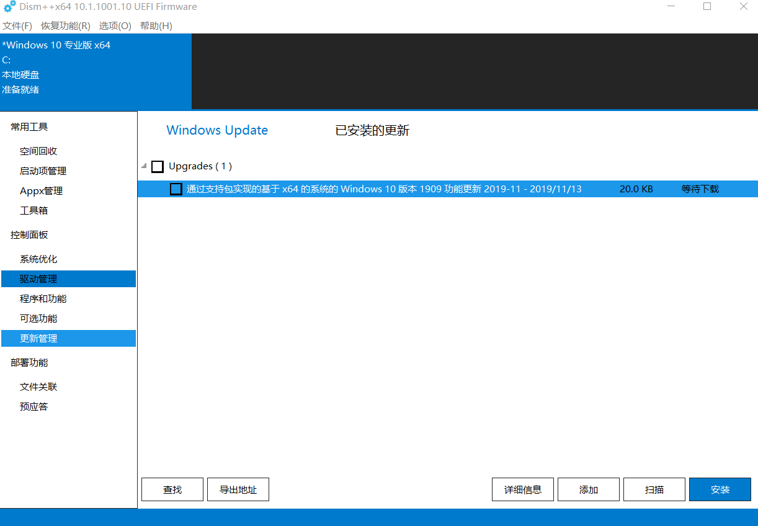Screen dimensions: 758x526
Task: View update info via 详细信息
Action: click(522, 489)
